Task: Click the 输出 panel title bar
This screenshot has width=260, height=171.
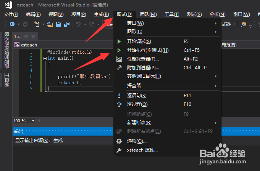Action: (63, 131)
